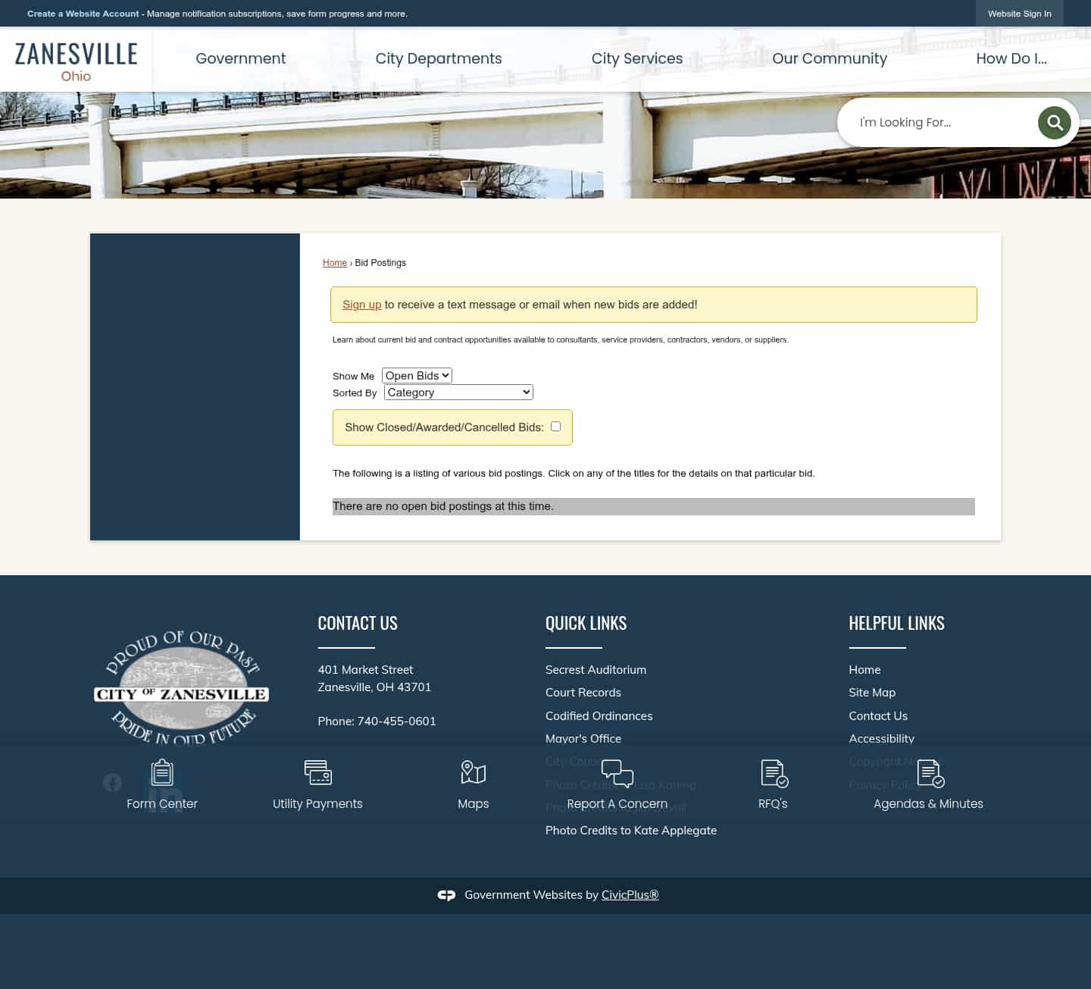Open the Form Center clipboard icon
Image resolution: width=1091 pixels, height=989 pixels.
coord(162,772)
